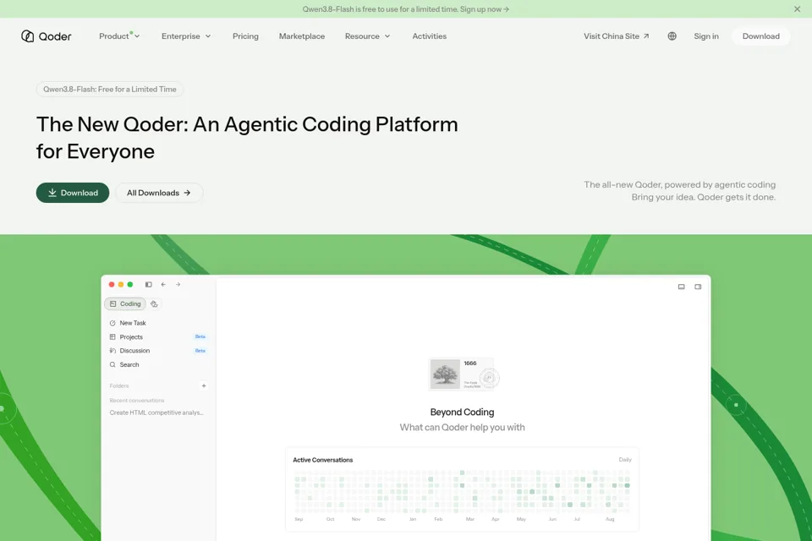The image size is (812, 541).
Task: Click the Discussion icon
Action: point(112,351)
